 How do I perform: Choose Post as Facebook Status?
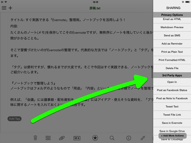pyautogui.click(x=172, y=90)
